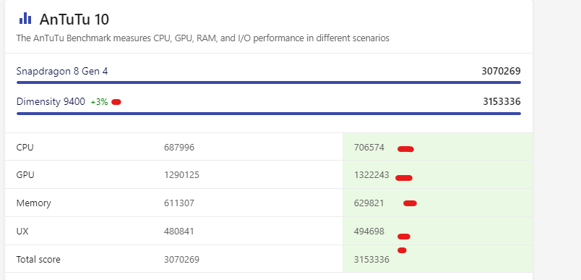Click the red mark next to 706574
This screenshot has height=280, width=581.
(405, 149)
